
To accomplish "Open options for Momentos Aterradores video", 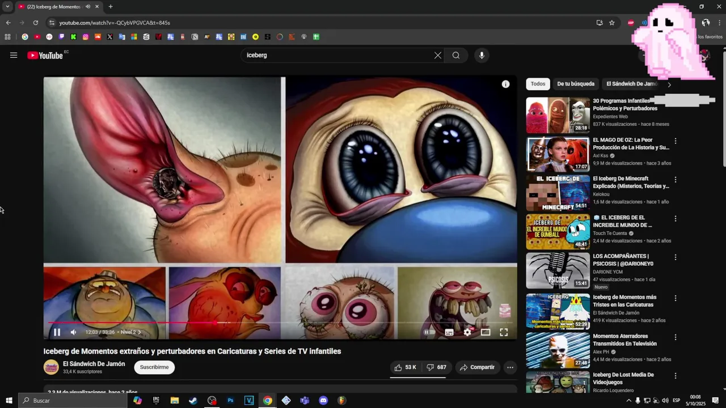I will pos(676,337).
